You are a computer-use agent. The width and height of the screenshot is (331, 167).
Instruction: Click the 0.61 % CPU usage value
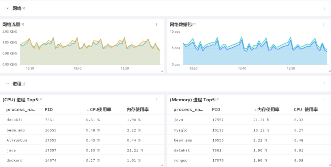point(93,120)
